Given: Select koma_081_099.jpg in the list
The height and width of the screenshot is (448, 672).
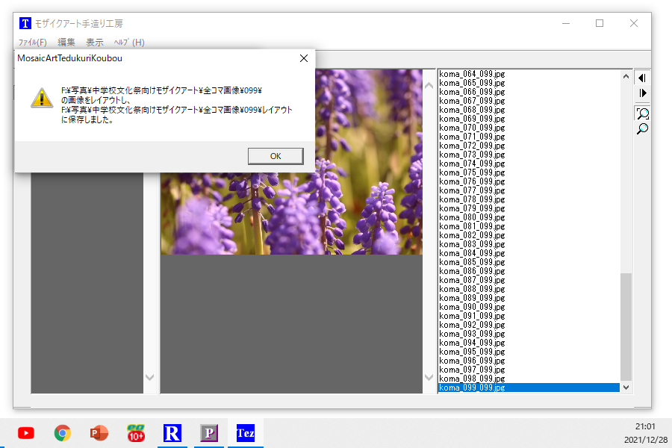Looking at the screenshot, I should pos(529,226).
